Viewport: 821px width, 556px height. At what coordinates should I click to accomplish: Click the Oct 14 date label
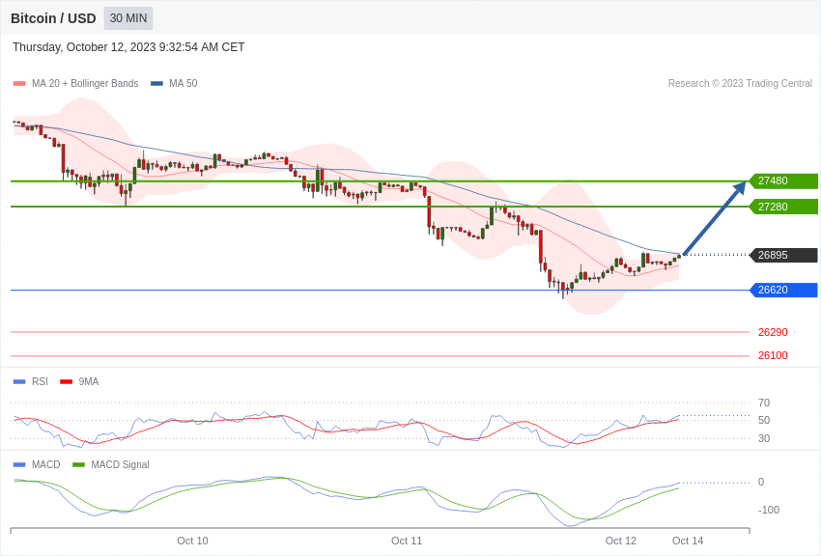pyautogui.click(x=688, y=541)
